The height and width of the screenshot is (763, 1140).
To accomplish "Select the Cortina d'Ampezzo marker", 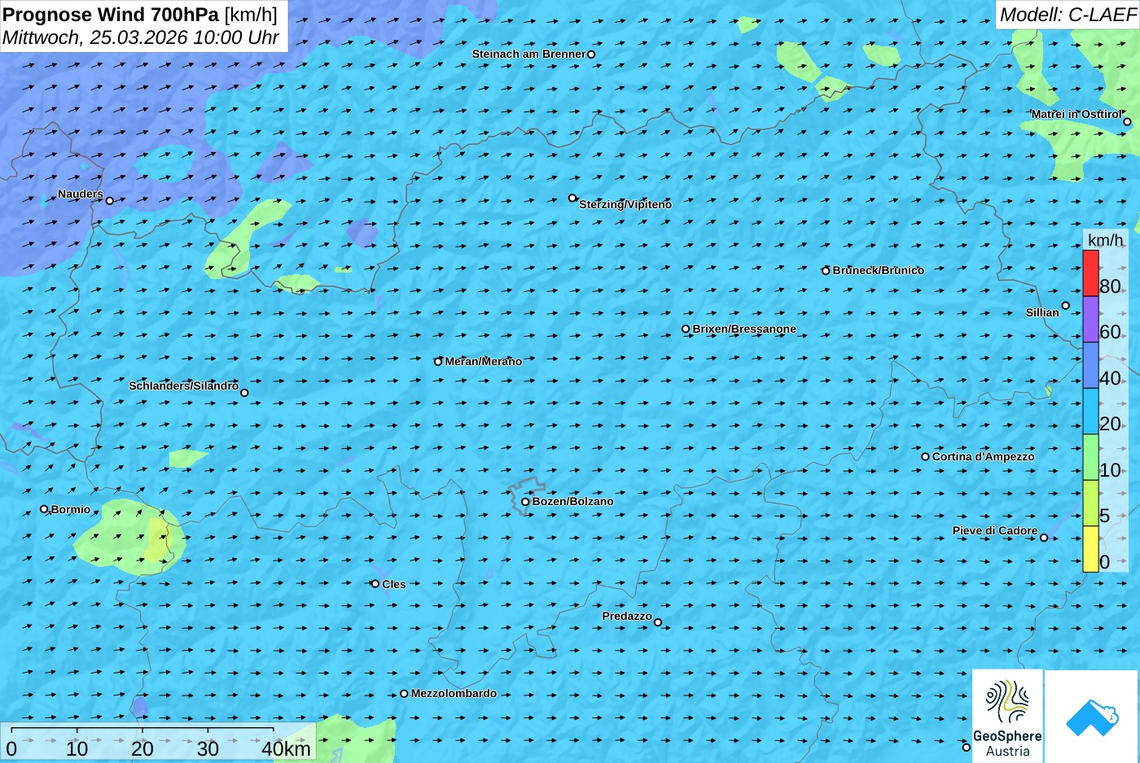I will pos(925,456).
